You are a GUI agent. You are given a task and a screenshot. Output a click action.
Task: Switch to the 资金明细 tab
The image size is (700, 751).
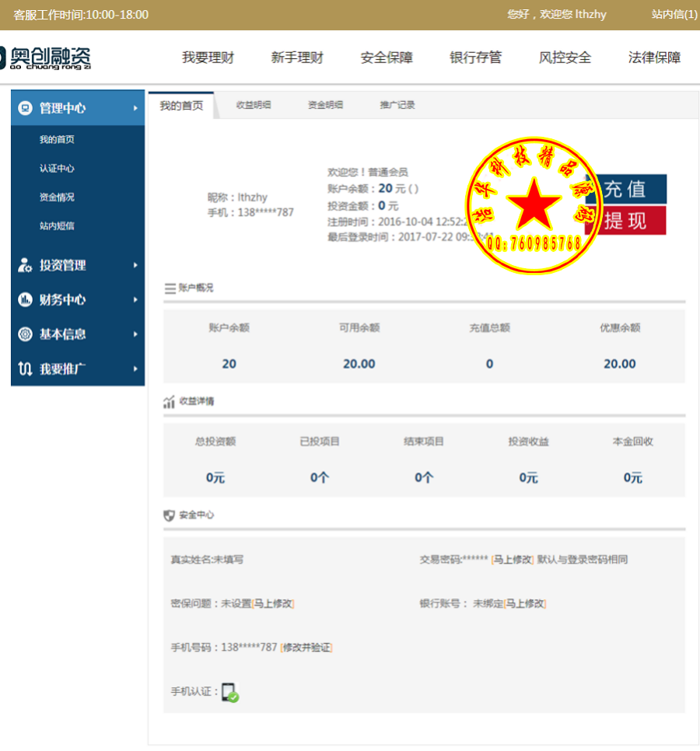click(325, 105)
